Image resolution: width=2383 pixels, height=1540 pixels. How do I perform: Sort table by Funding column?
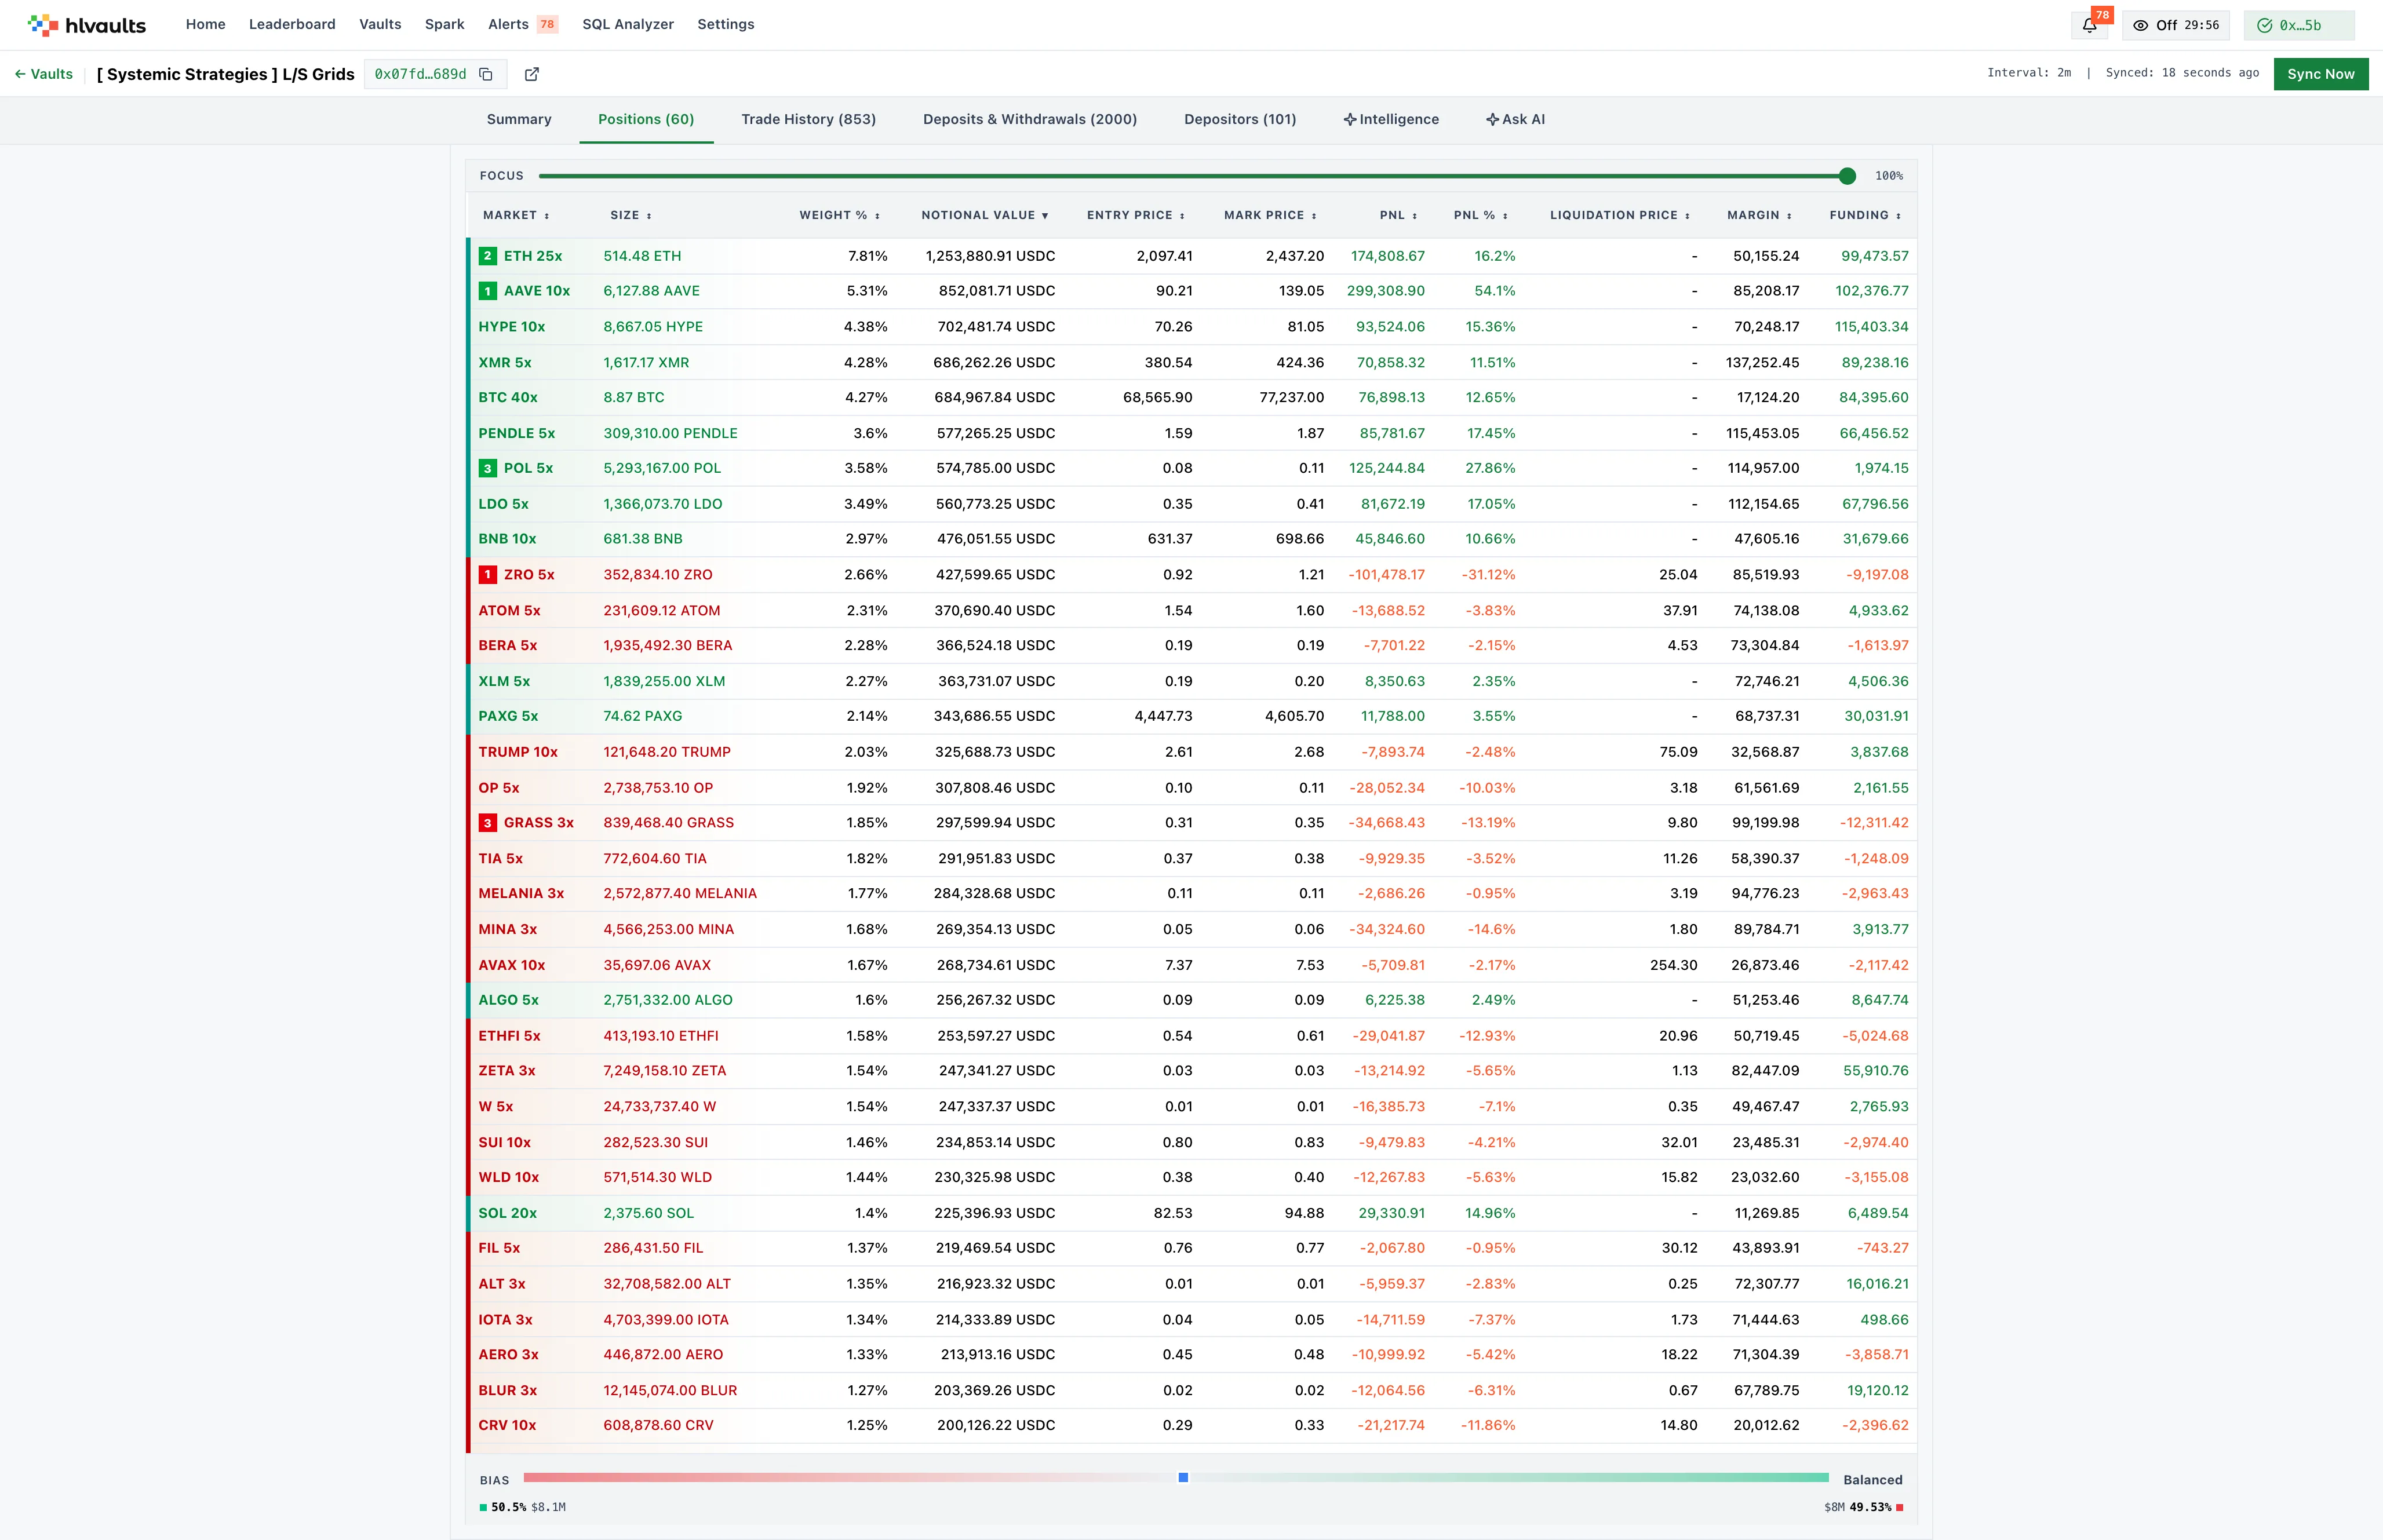[x=1866, y=215]
